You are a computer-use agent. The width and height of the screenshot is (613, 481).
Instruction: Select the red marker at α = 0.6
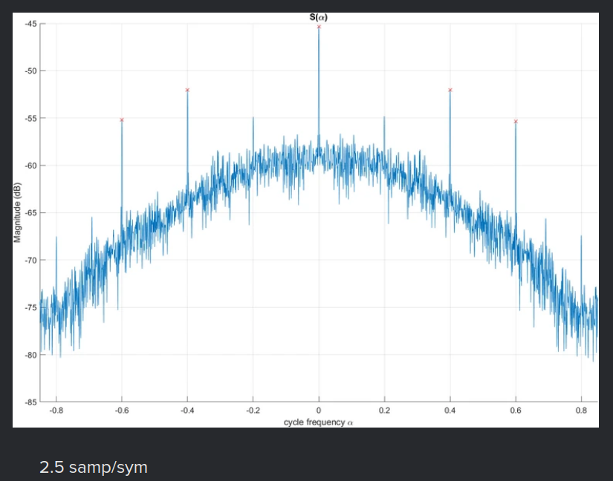click(516, 121)
